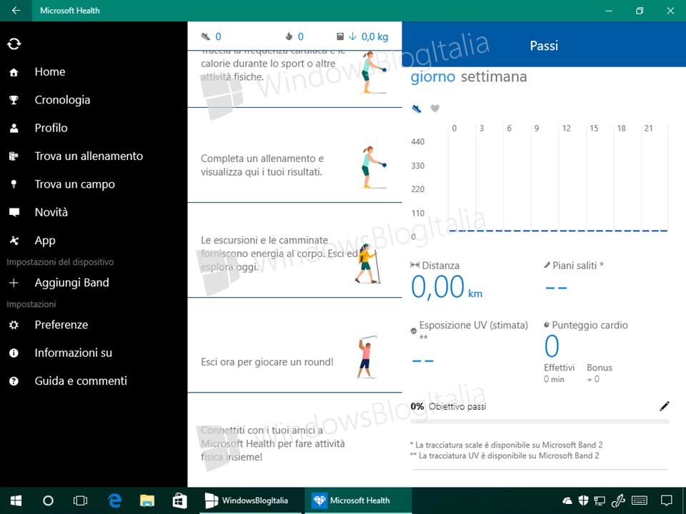The height and width of the screenshot is (514, 686).
Task: Open the Windows Start menu
Action: (x=16, y=500)
